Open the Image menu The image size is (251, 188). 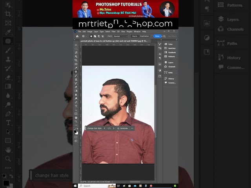(x=90, y=32)
